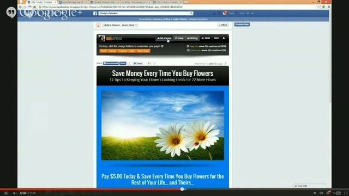Click Pay $5.00 Today offer text
The height and width of the screenshot is (196, 349).
tap(163, 179)
